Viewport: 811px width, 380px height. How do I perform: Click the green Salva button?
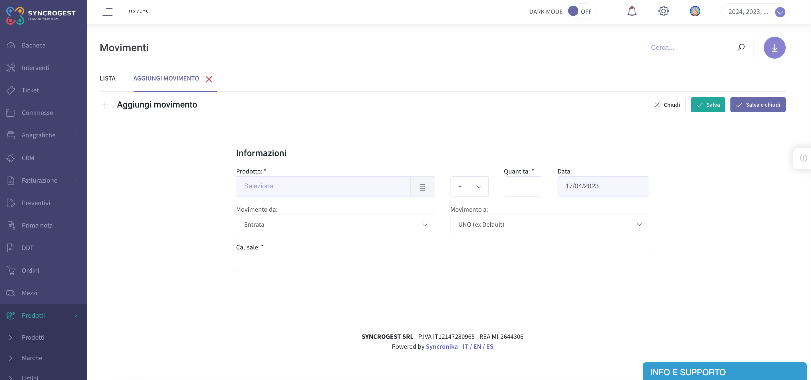707,105
